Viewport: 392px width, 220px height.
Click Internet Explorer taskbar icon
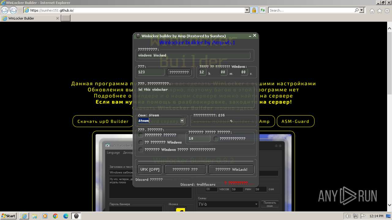[x=24, y=216]
